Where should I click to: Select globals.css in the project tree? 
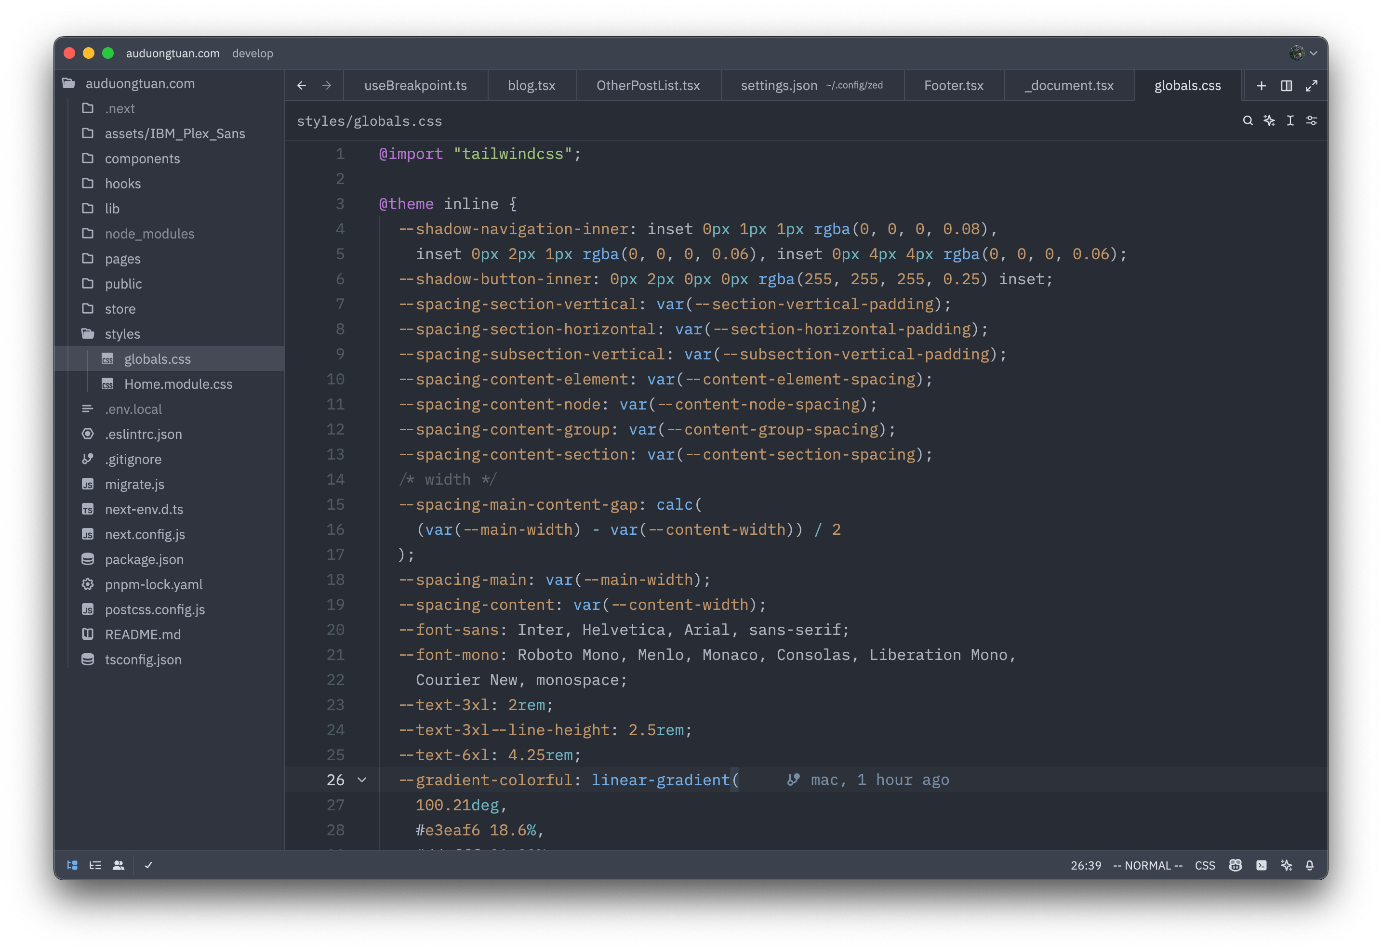(x=169, y=359)
